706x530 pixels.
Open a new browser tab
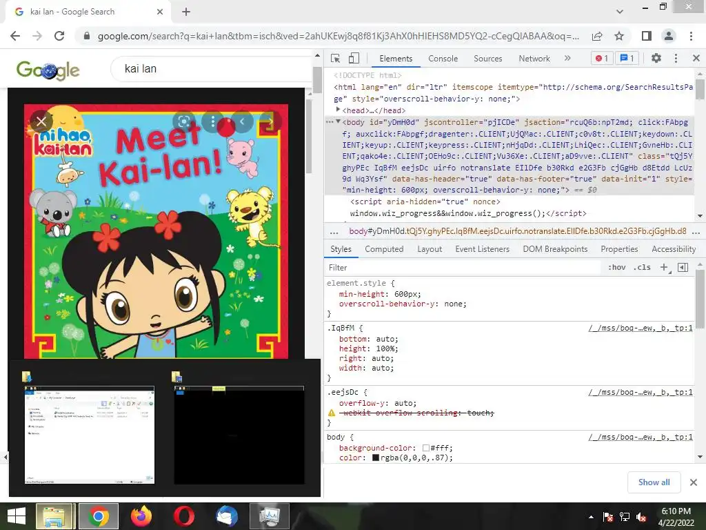click(x=186, y=12)
